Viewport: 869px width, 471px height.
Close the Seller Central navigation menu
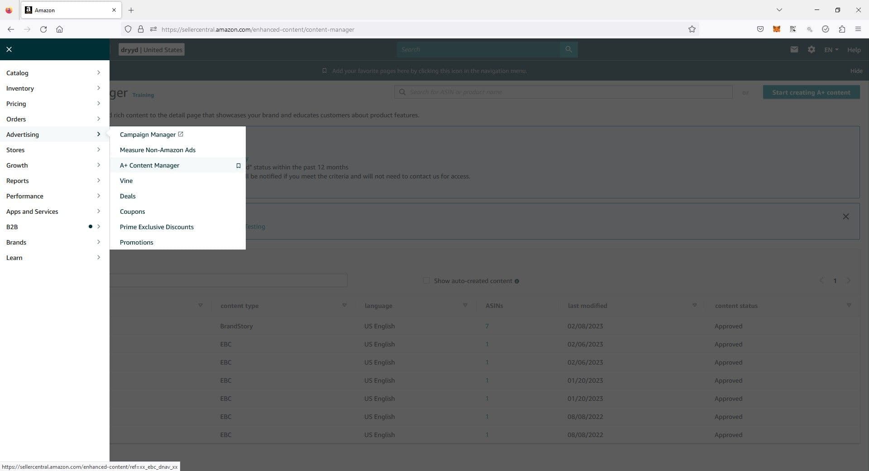click(9, 49)
